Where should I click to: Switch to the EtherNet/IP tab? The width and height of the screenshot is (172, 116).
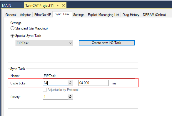pyautogui.click(x=43, y=15)
